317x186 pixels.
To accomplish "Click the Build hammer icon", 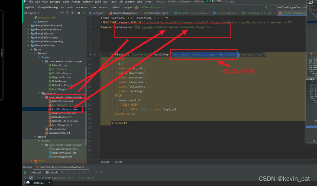I will (266, 7).
